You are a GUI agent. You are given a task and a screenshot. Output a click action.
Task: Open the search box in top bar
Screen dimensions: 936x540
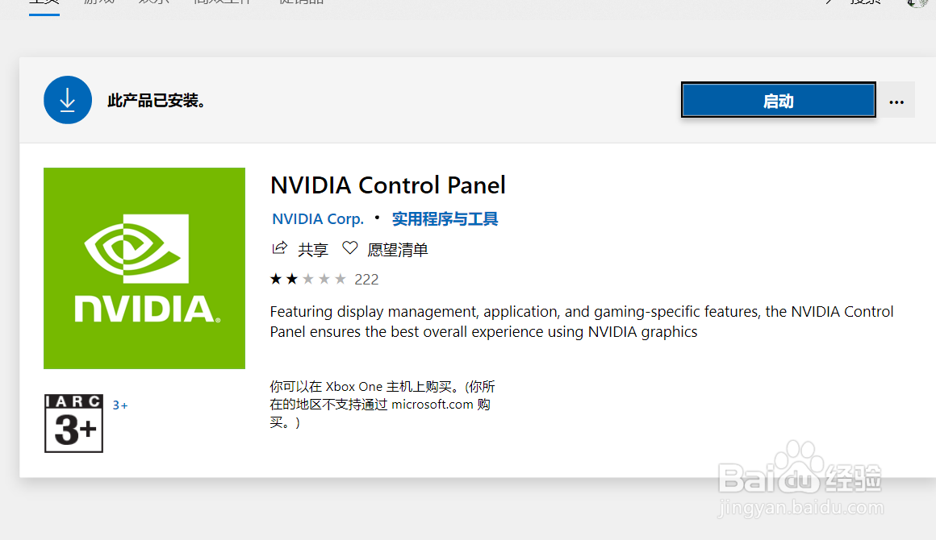click(x=864, y=2)
